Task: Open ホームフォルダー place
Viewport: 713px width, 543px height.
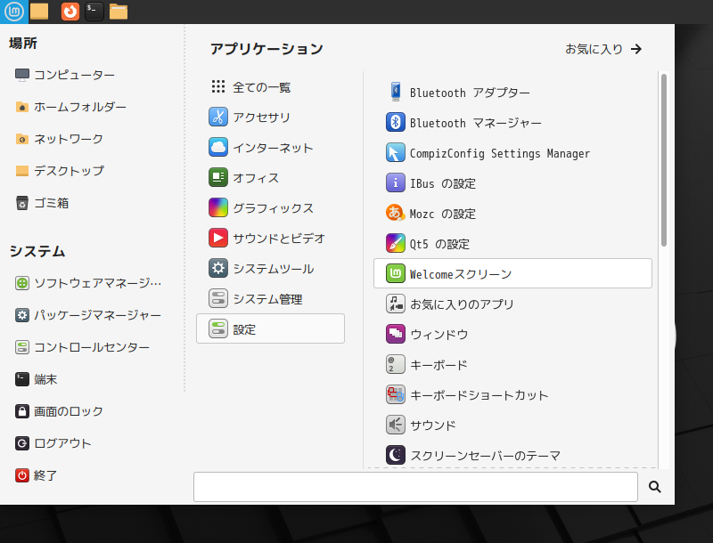Action: [71, 107]
